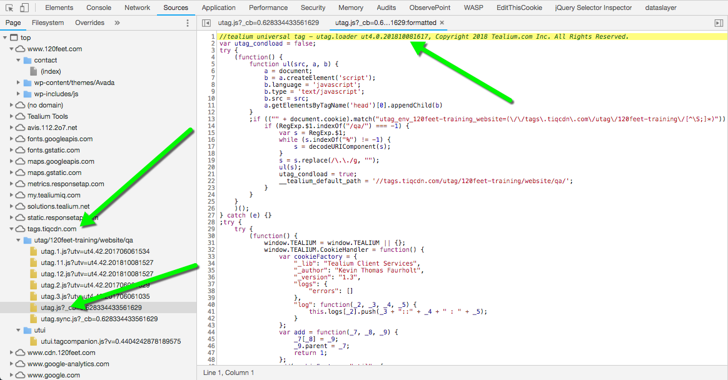This screenshot has width=728, height=380.
Task: Open the utag.sync.js file
Action: [x=99, y=319]
